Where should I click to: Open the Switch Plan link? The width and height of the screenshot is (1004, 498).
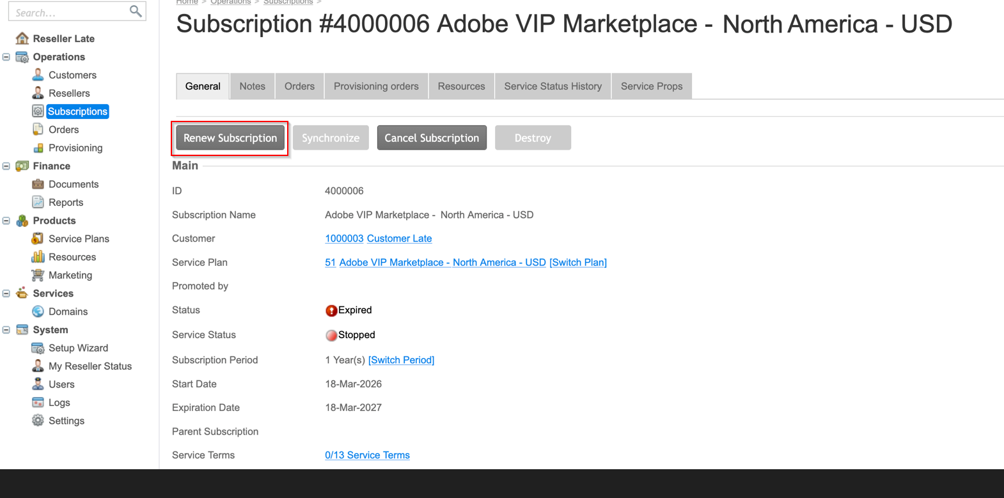[x=577, y=263]
